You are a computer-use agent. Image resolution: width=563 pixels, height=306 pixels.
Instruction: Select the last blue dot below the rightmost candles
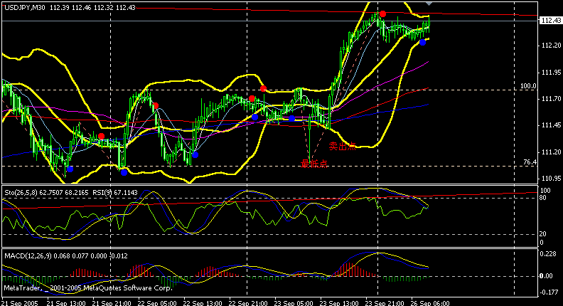click(x=423, y=43)
